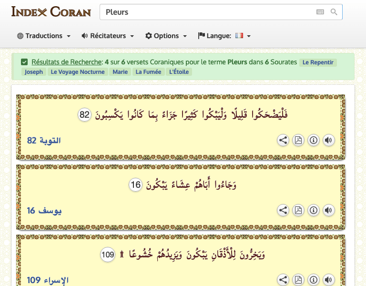Download PDF of verse At-Tawba 82

tap(298, 140)
